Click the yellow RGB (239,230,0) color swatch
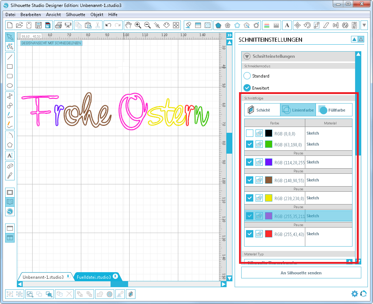Screen dimensions: 373x304 click(x=269, y=198)
